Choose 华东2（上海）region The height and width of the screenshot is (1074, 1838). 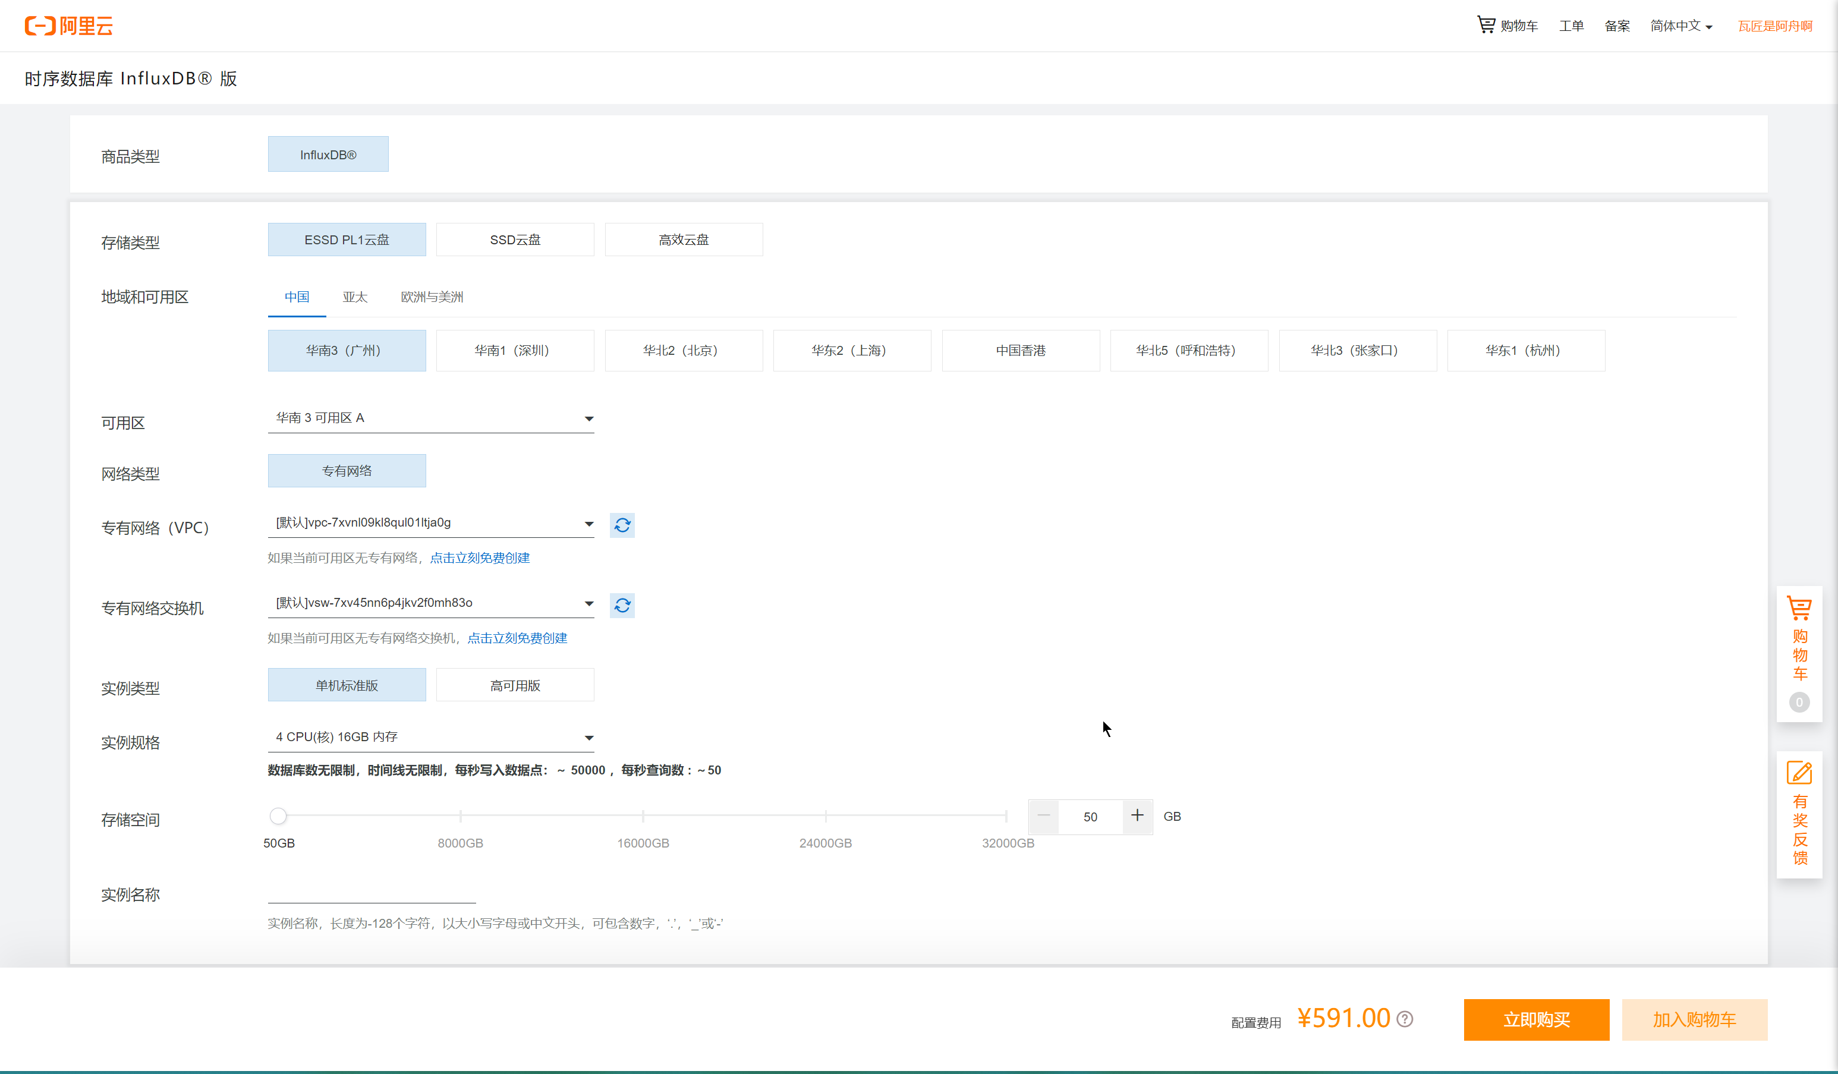click(852, 351)
